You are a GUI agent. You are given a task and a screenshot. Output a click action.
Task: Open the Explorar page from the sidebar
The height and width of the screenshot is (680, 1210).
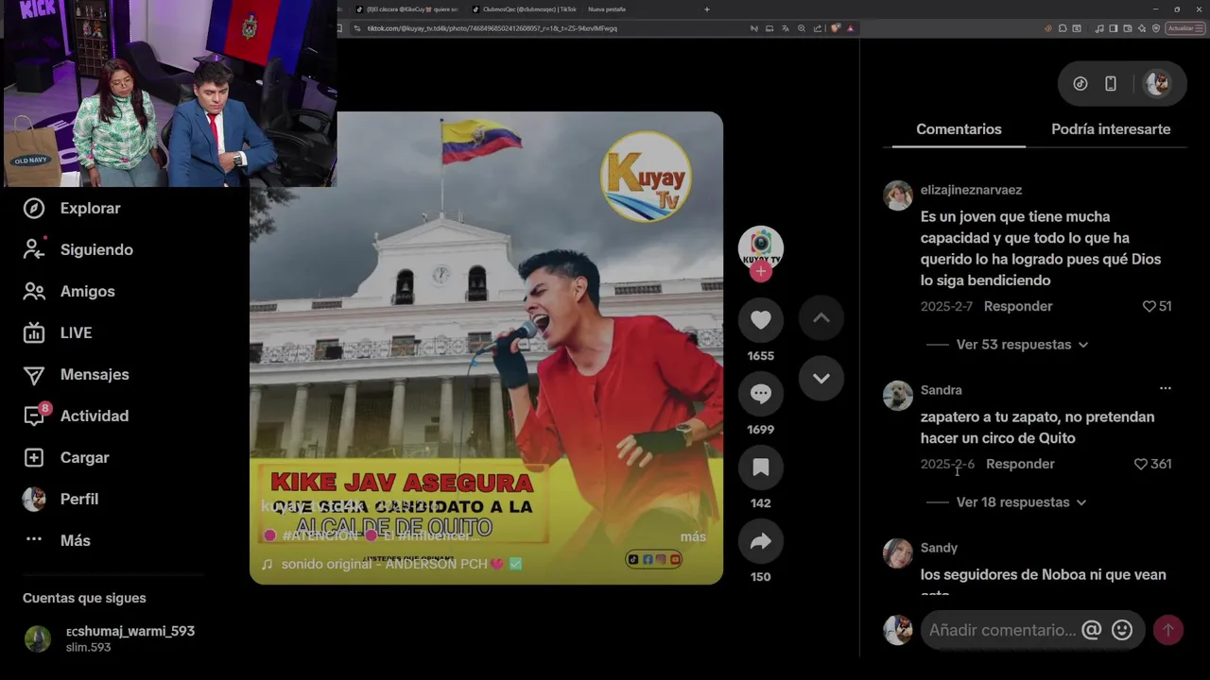73,208
